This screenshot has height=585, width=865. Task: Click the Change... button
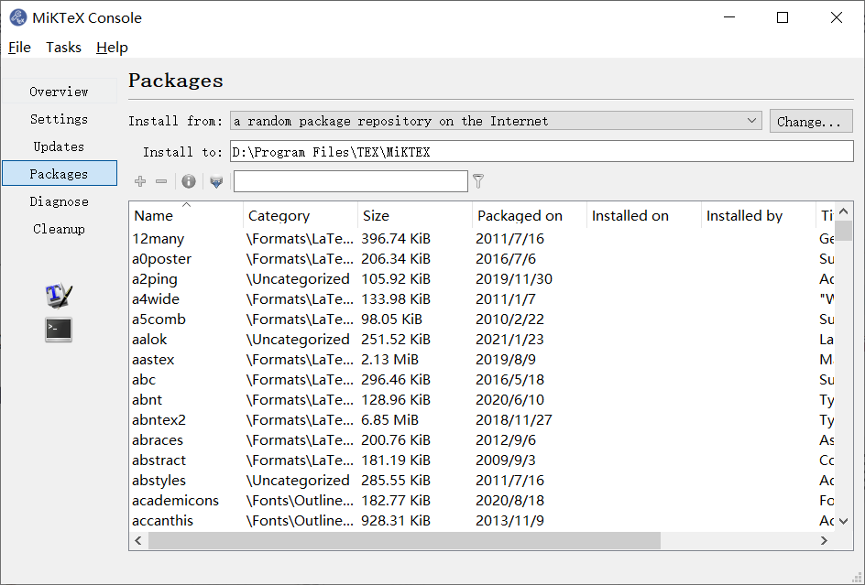tap(811, 121)
